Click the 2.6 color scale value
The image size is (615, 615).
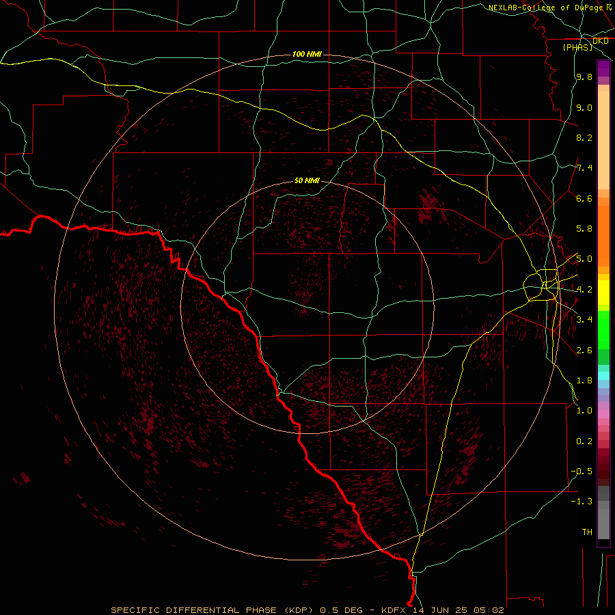[x=584, y=350]
